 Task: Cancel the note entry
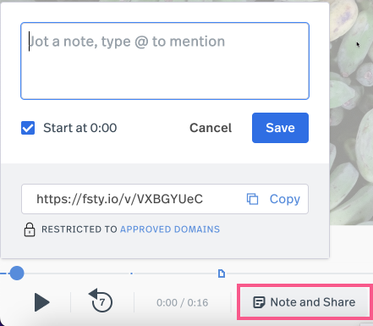[211, 128]
